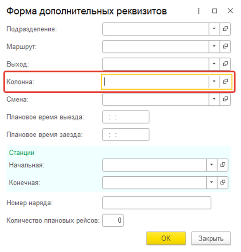Select the Количество плановых рейсов number field
The width and height of the screenshot is (241, 252).
(x=113, y=220)
